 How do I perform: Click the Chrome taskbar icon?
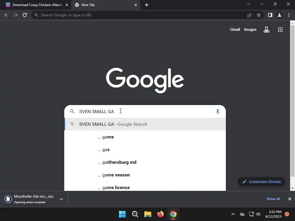click(173, 214)
